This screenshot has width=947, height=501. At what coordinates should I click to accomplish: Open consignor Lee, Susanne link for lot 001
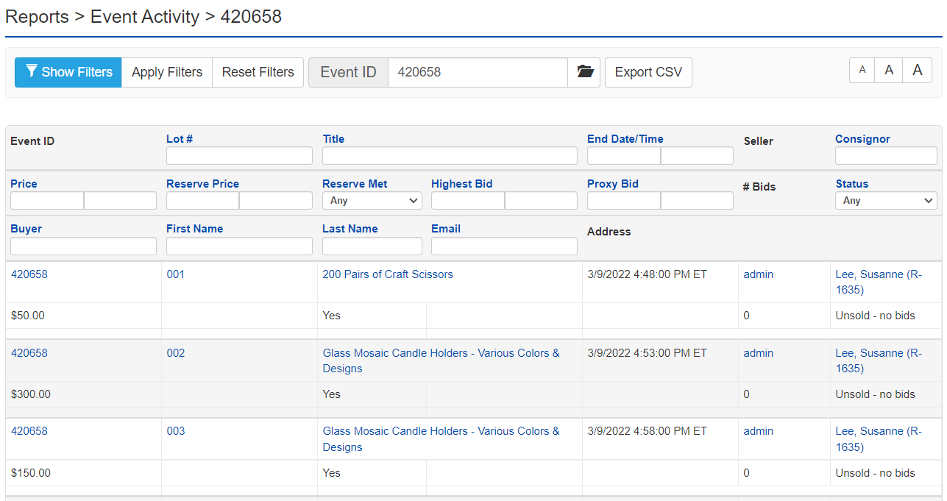(879, 282)
